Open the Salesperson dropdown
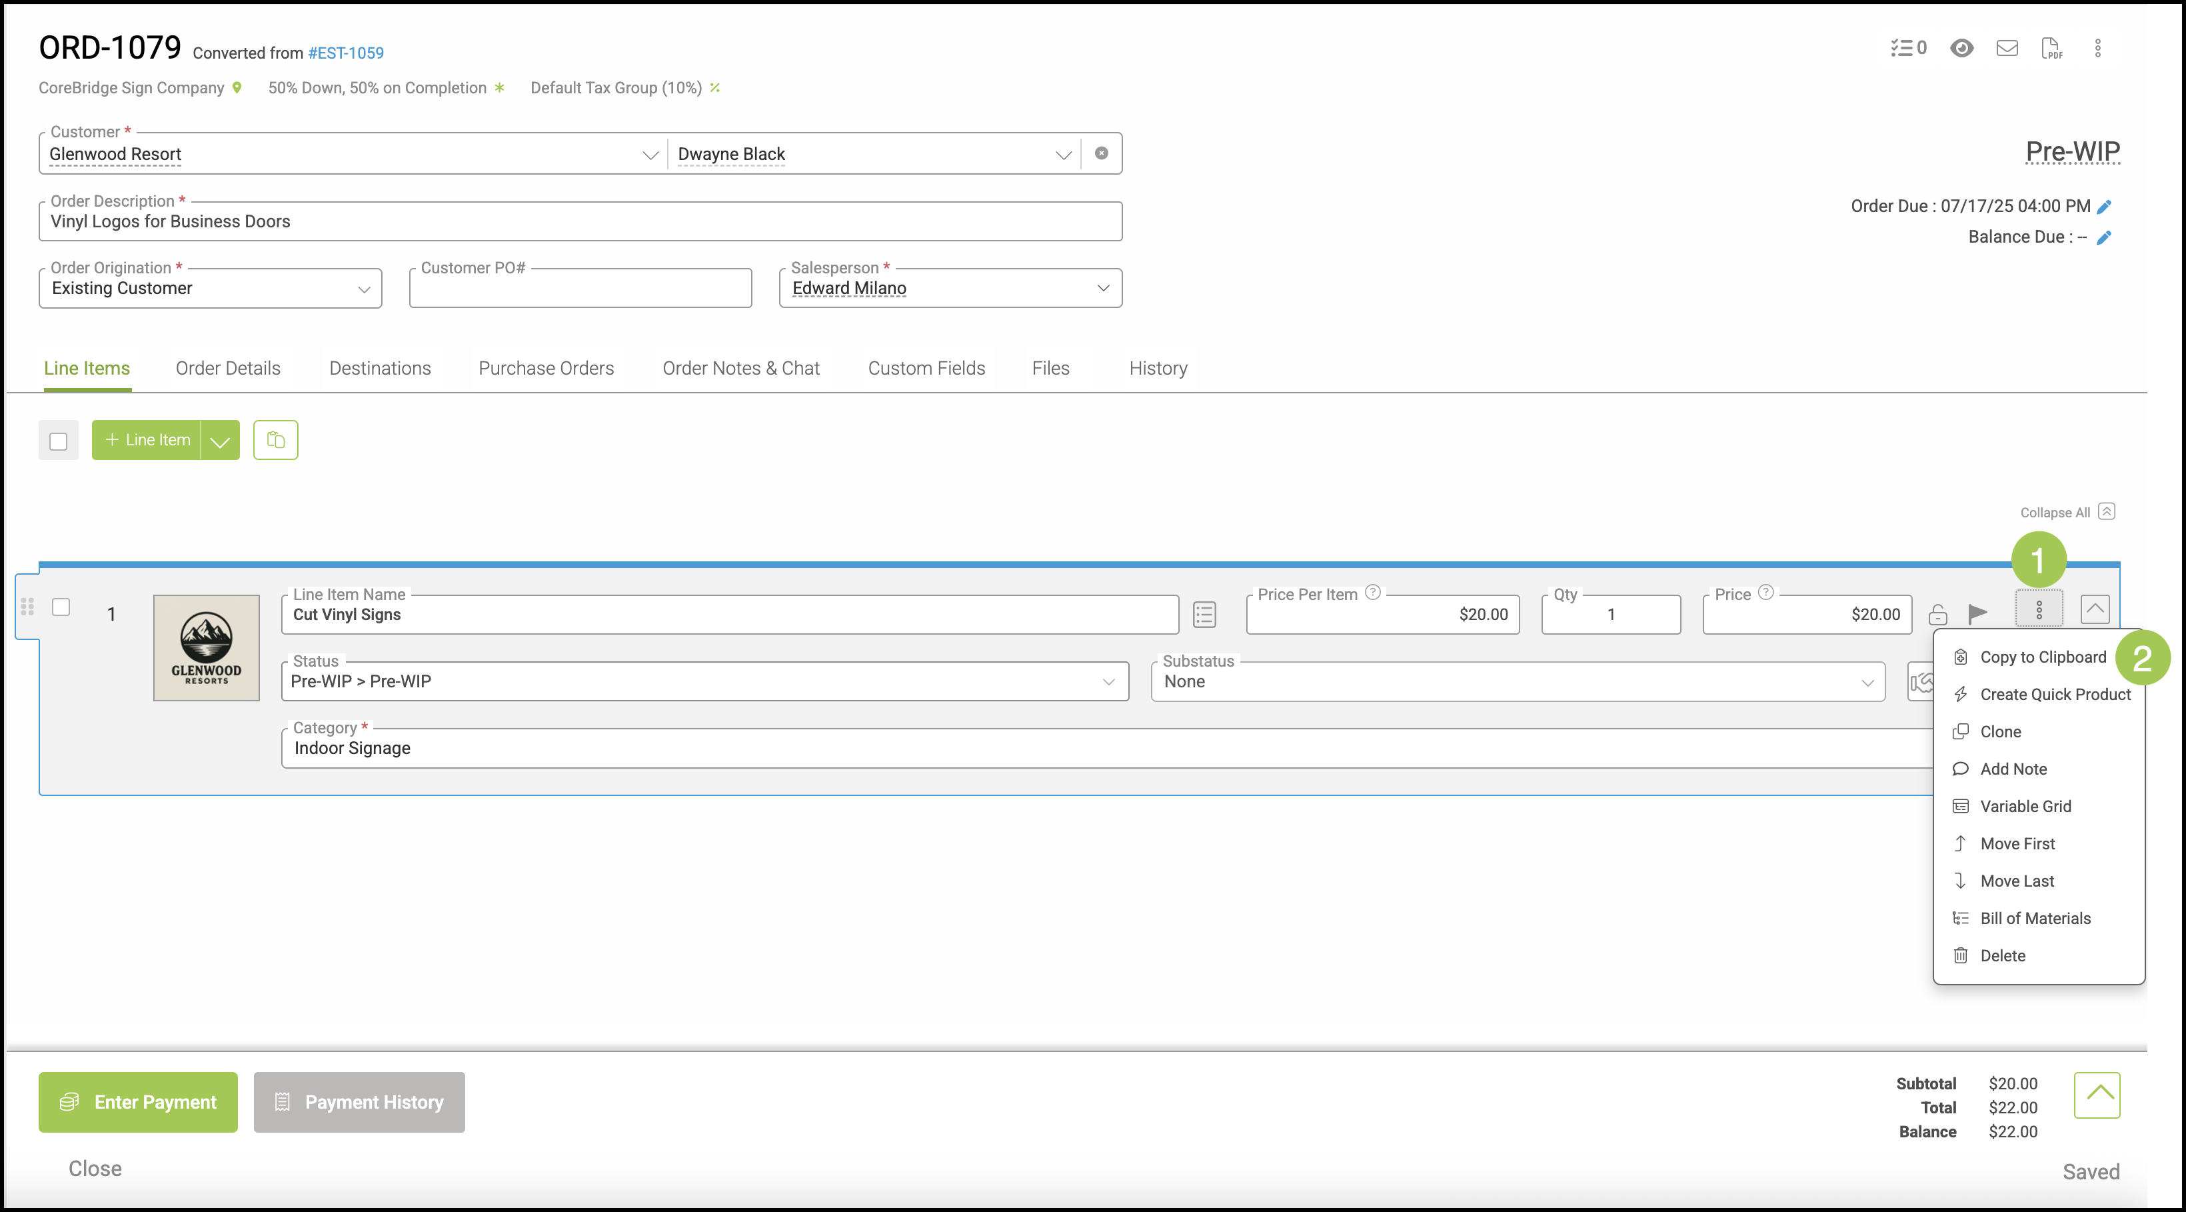The height and width of the screenshot is (1212, 2186). coord(1102,288)
